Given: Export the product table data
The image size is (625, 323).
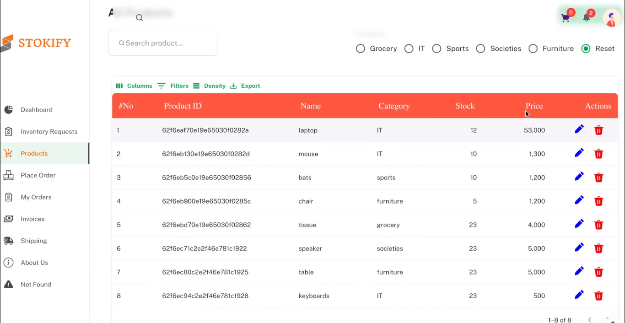Looking at the screenshot, I should (x=245, y=86).
